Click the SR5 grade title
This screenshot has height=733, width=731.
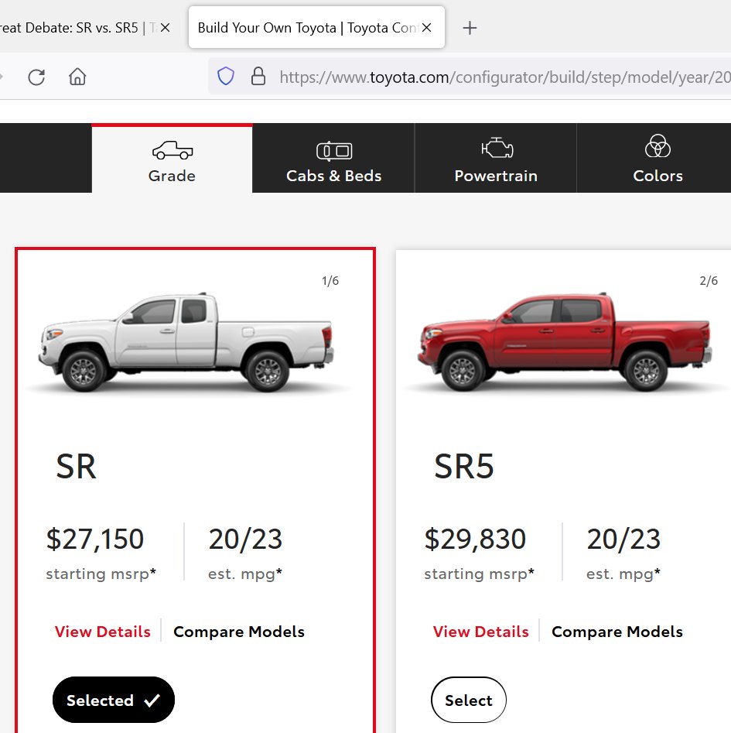464,467
